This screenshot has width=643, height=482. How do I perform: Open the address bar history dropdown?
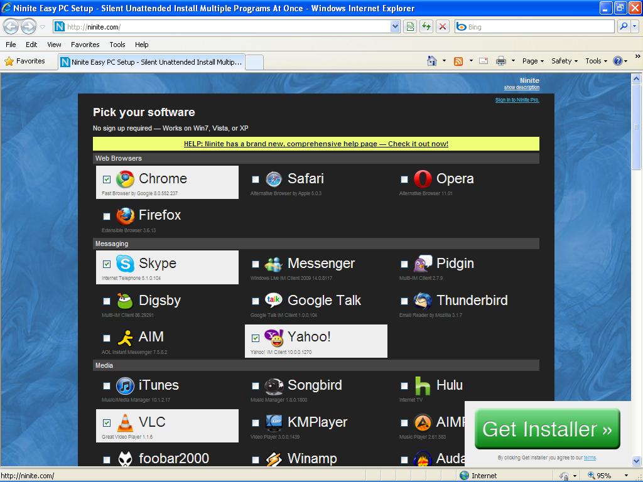tap(395, 26)
